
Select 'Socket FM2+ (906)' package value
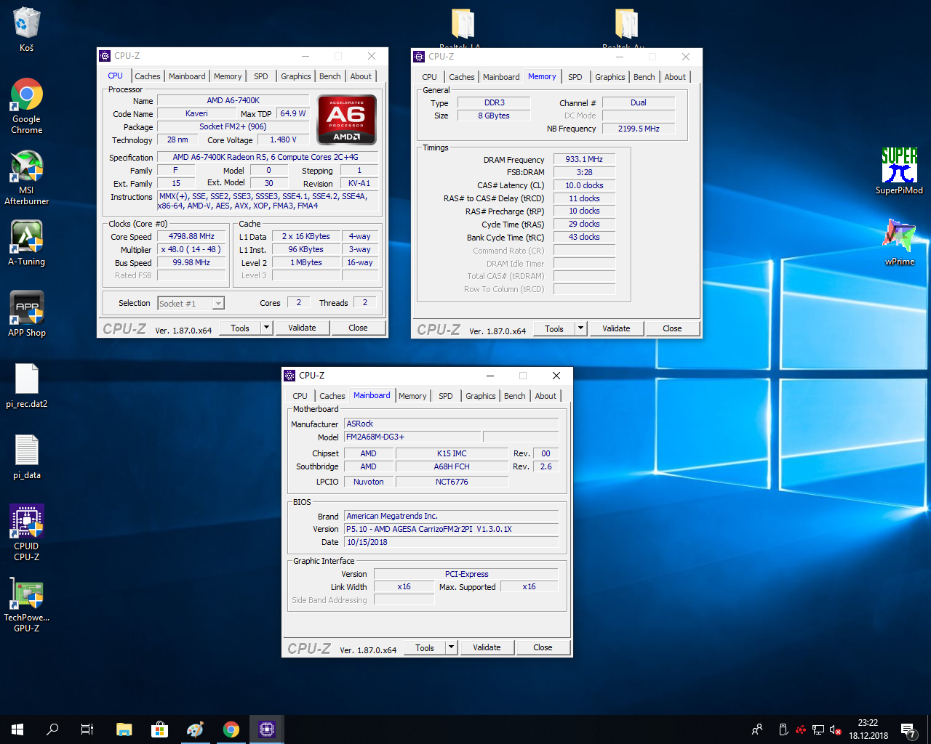[233, 126]
